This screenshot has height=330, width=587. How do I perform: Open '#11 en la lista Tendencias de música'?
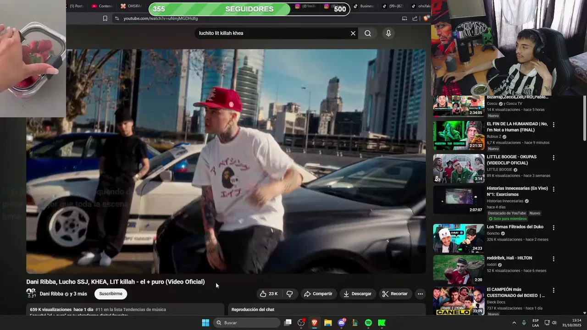click(131, 310)
